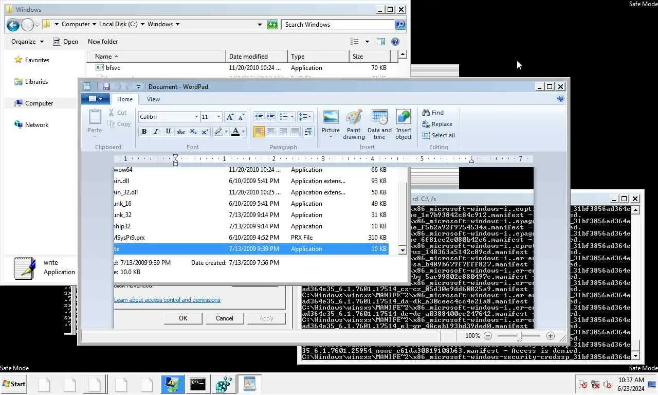Select the bfsvc file row
658x395 pixels.
[x=242, y=68]
